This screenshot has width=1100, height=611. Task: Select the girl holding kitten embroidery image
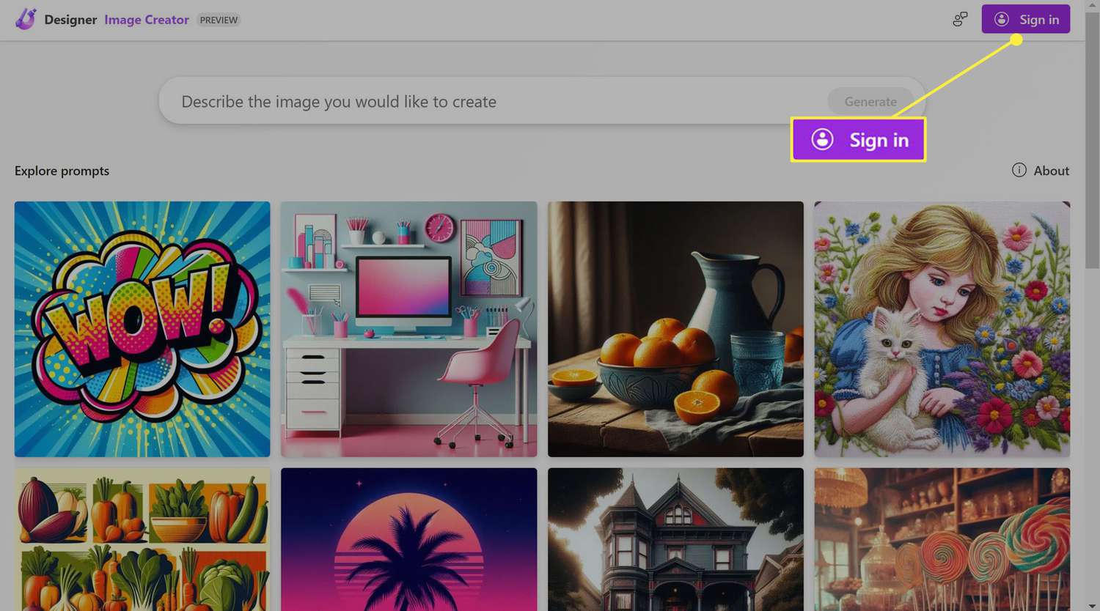(942, 329)
